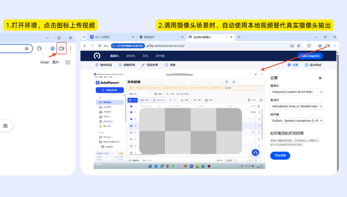Screen dimensions: 347x197
Task: Click the Chrome icon in the captured taskbar
Action: tap(168, 166)
